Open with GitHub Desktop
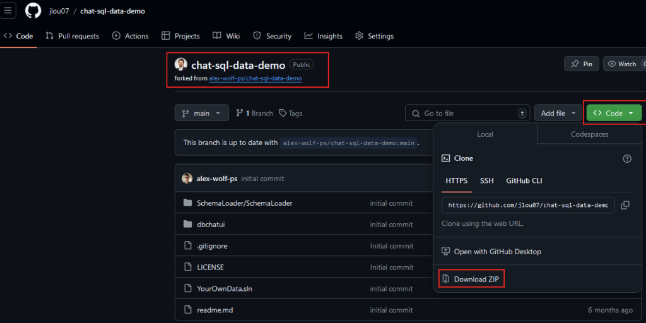The height and width of the screenshot is (323, 646). tap(491, 251)
